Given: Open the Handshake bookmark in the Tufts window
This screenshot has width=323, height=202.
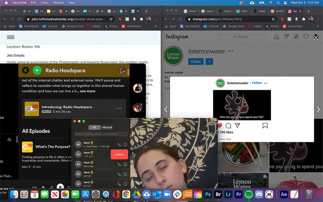Looking at the screenshot, I should point(131,26).
